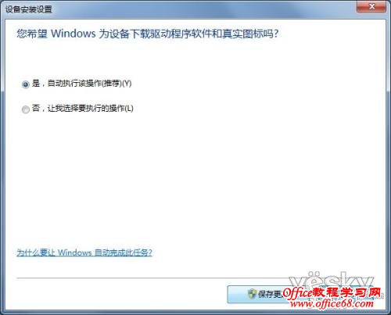
Task: Click the word Windows in the help link
Action: pos(74,252)
